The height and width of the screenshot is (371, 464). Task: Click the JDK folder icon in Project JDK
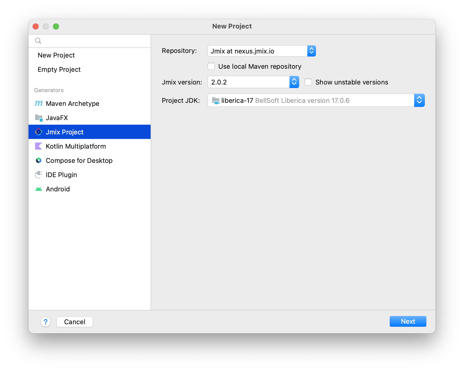(216, 101)
